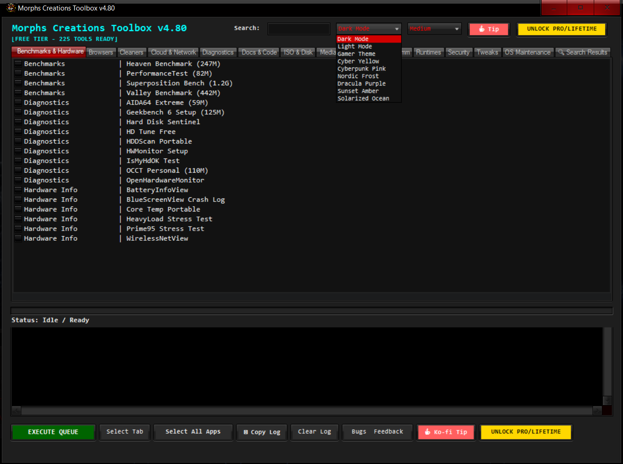This screenshot has height=464, width=623.
Task: Choose Dark Mode from the theme list
Action: click(369, 39)
